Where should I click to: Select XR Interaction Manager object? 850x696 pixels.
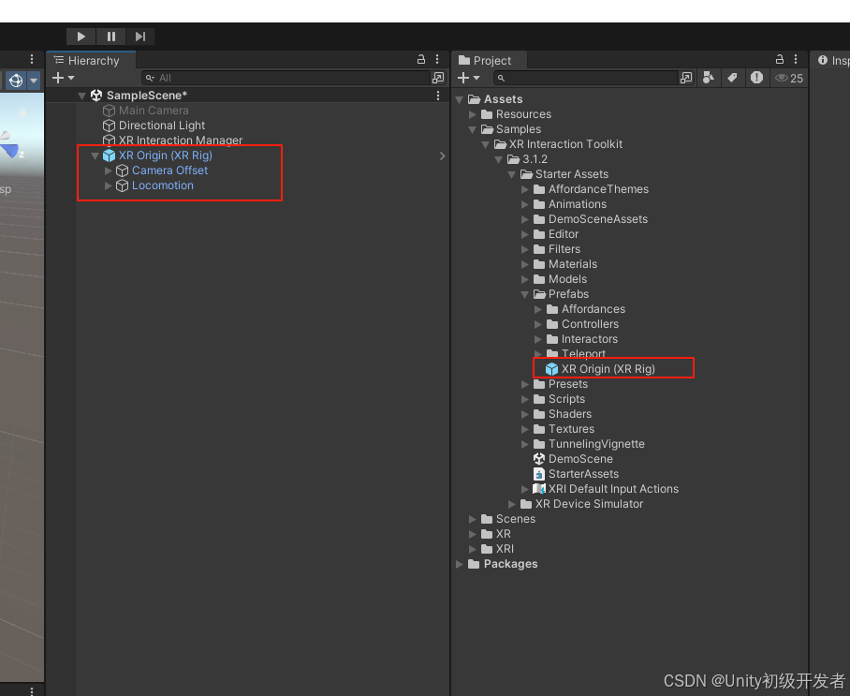pyautogui.click(x=180, y=140)
